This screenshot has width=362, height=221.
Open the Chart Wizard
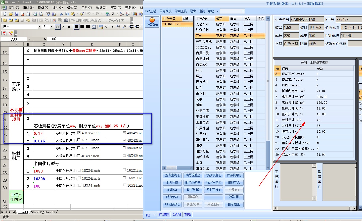(135, 14)
